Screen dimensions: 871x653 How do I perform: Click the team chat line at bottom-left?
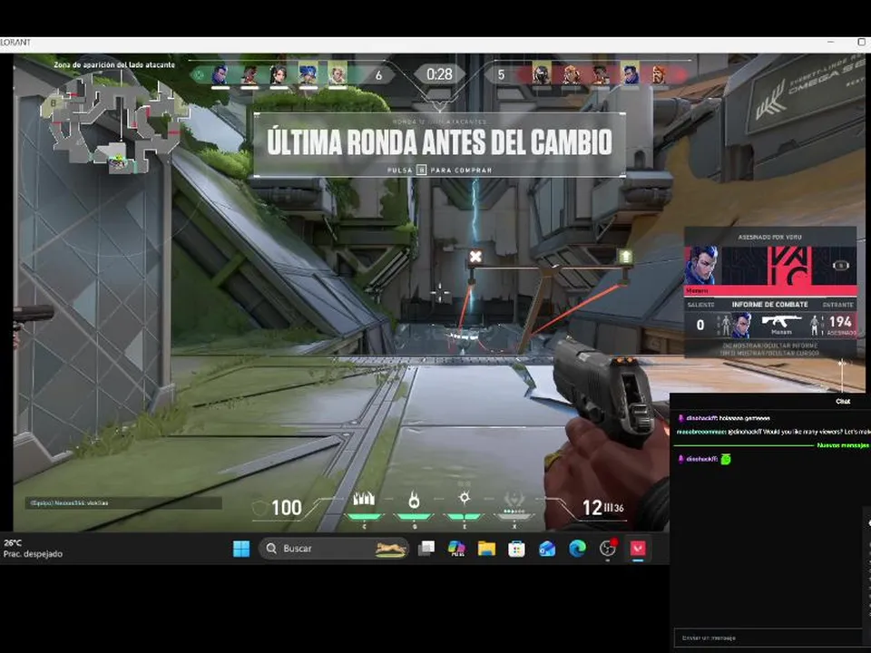click(123, 503)
